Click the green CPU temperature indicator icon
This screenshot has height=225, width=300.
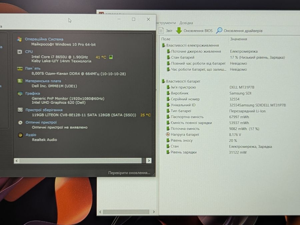pos(111,57)
